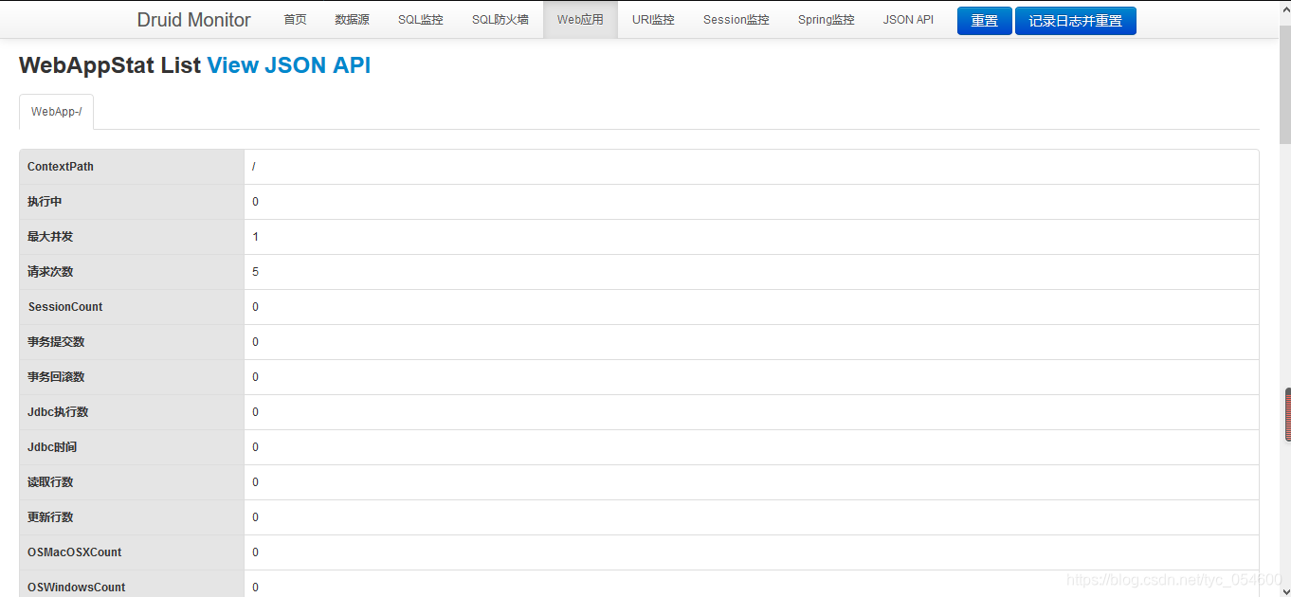Click the 更新行数 row label

tap(50, 517)
